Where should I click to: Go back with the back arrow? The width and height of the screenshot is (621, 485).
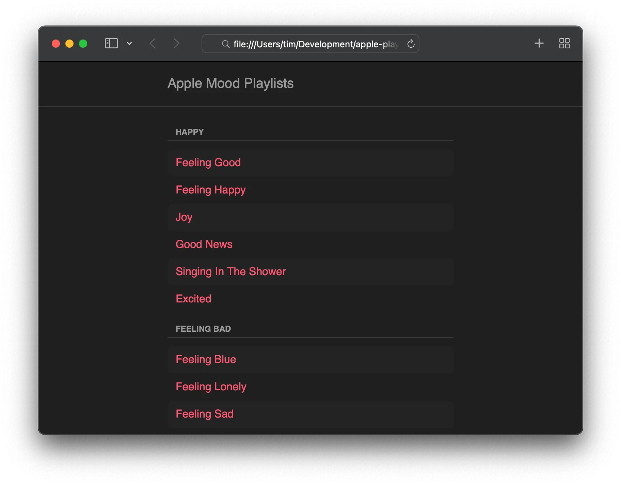tap(153, 44)
